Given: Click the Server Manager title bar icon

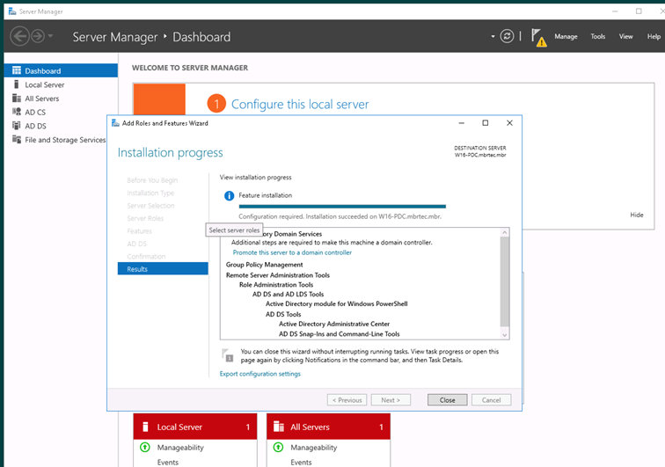Looking at the screenshot, I should pyautogui.click(x=12, y=11).
